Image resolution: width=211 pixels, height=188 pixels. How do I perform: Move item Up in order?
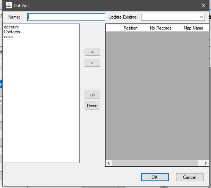coord(92,95)
